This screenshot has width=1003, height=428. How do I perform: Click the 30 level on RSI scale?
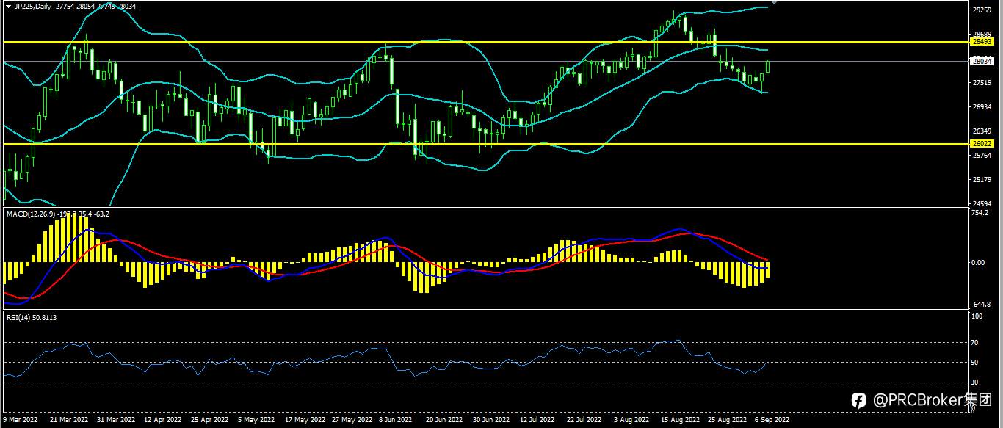tap(975, 382)
